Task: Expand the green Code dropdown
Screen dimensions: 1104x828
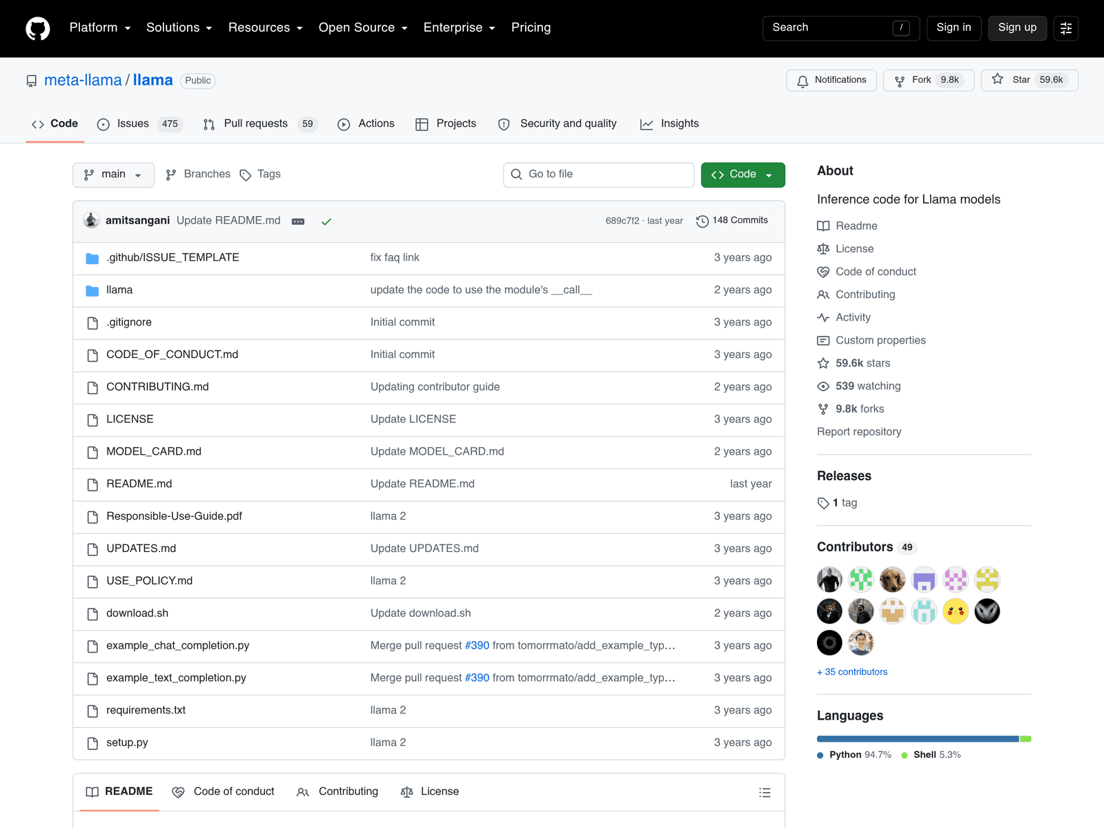Action: pos(743,175)
